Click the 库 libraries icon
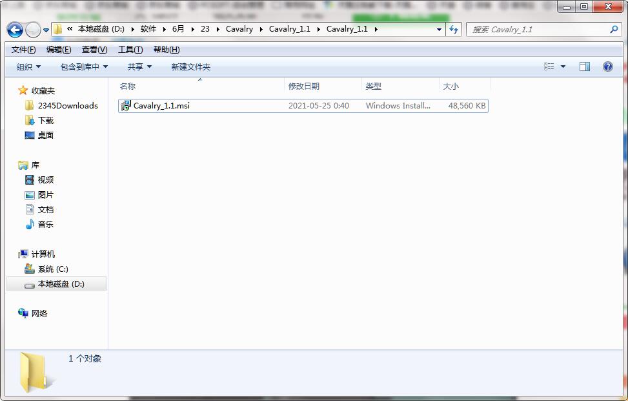Screen dimensions: 628x401 [x=23, y=165]
